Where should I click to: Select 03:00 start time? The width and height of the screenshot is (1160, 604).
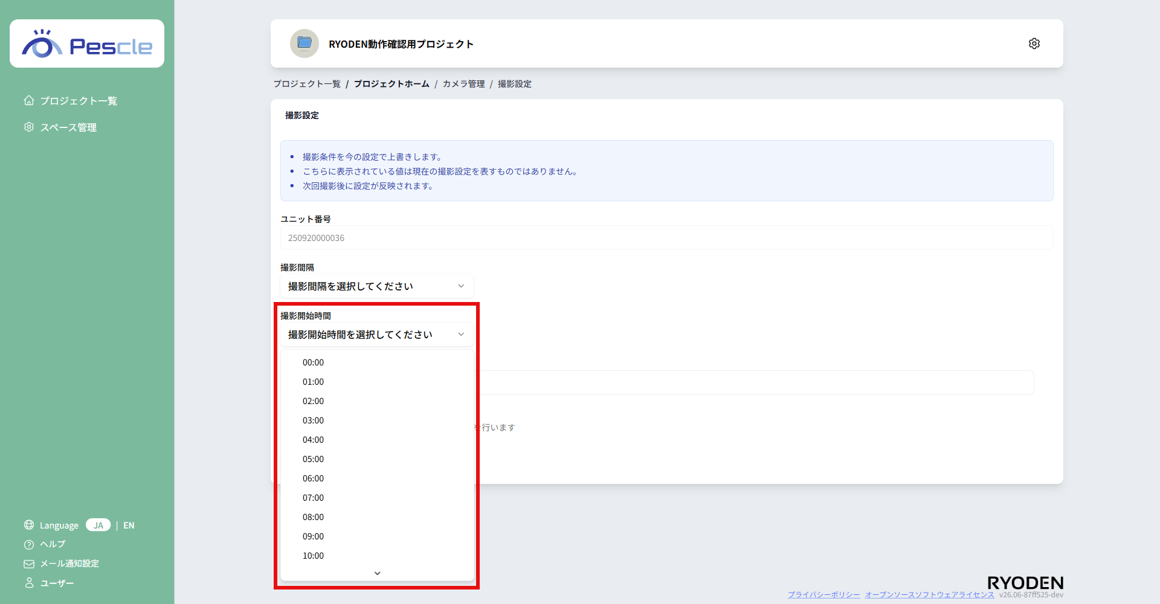[x=377, y=420]
